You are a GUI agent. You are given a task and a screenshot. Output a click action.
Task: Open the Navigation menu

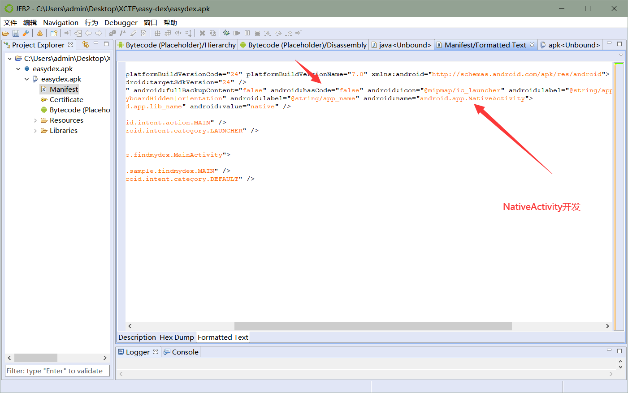pyautogui.click(x=61, y=22)
